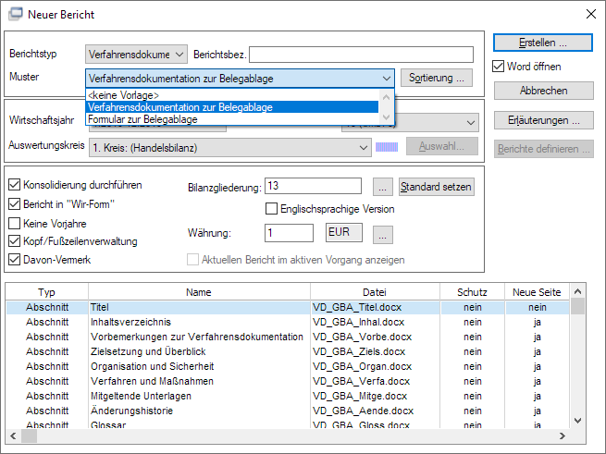Click the EUR currency field
Image resolution: width=606 pixels, height=454 pixels.
point(344,232)
